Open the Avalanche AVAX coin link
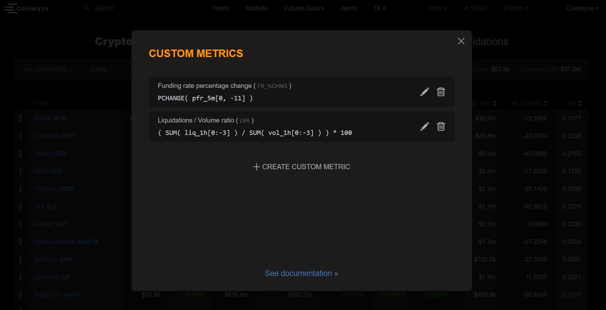This screenshot has height=310, width=606. coord(57,295)
